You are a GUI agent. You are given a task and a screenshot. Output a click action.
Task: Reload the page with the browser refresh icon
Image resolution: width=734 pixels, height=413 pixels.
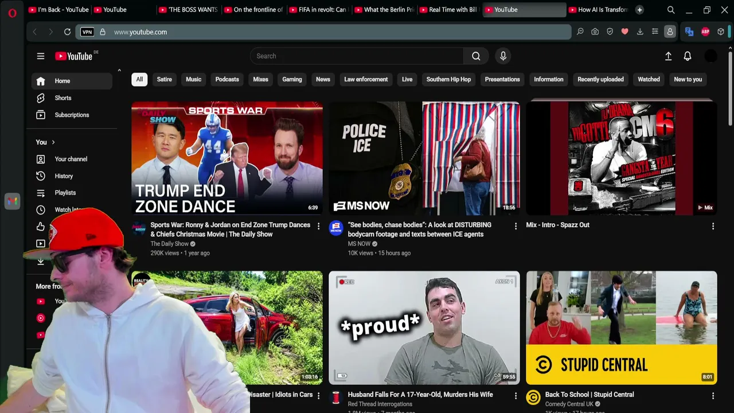pyautogui.click(x=67, y=32)
